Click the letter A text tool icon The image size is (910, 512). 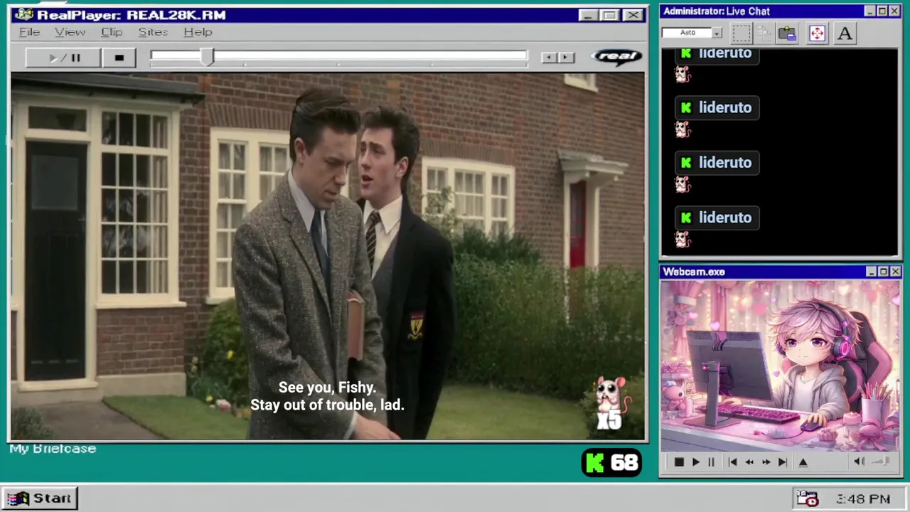(845, 33)
